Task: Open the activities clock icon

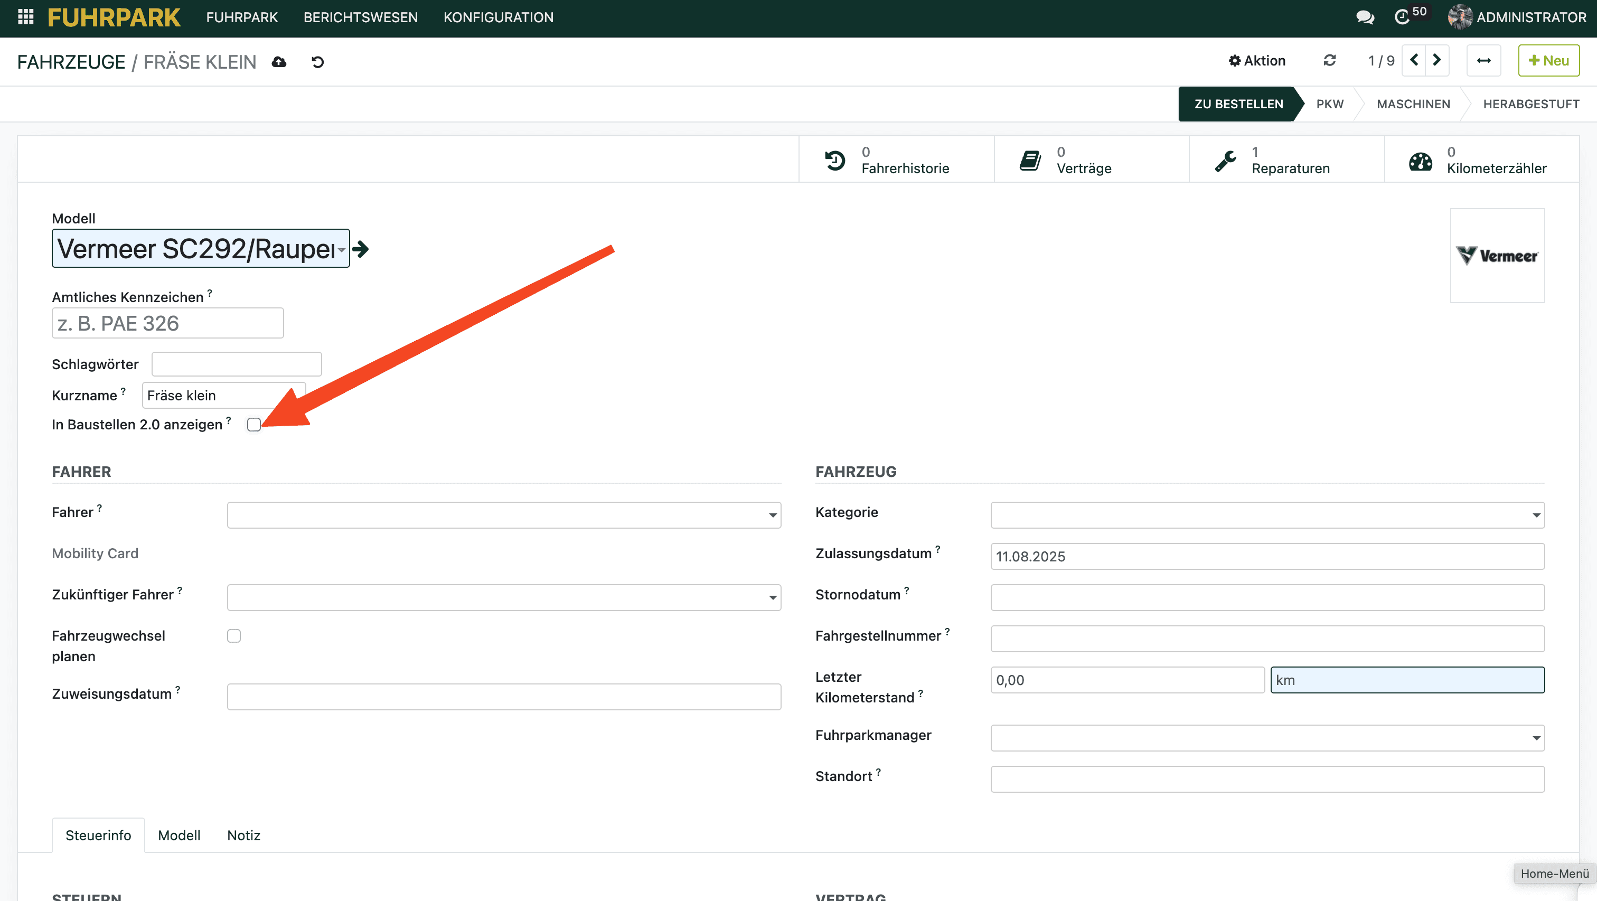Action: click(1402, 17)
